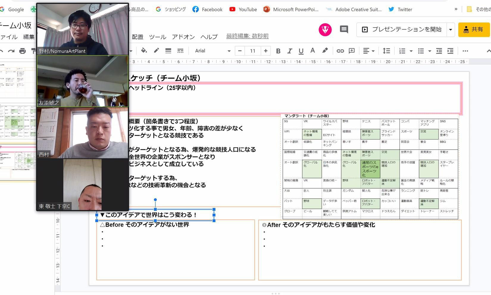Increase font size with plus button
Screen dimensions: 491x295
click(x=265, y=51)
